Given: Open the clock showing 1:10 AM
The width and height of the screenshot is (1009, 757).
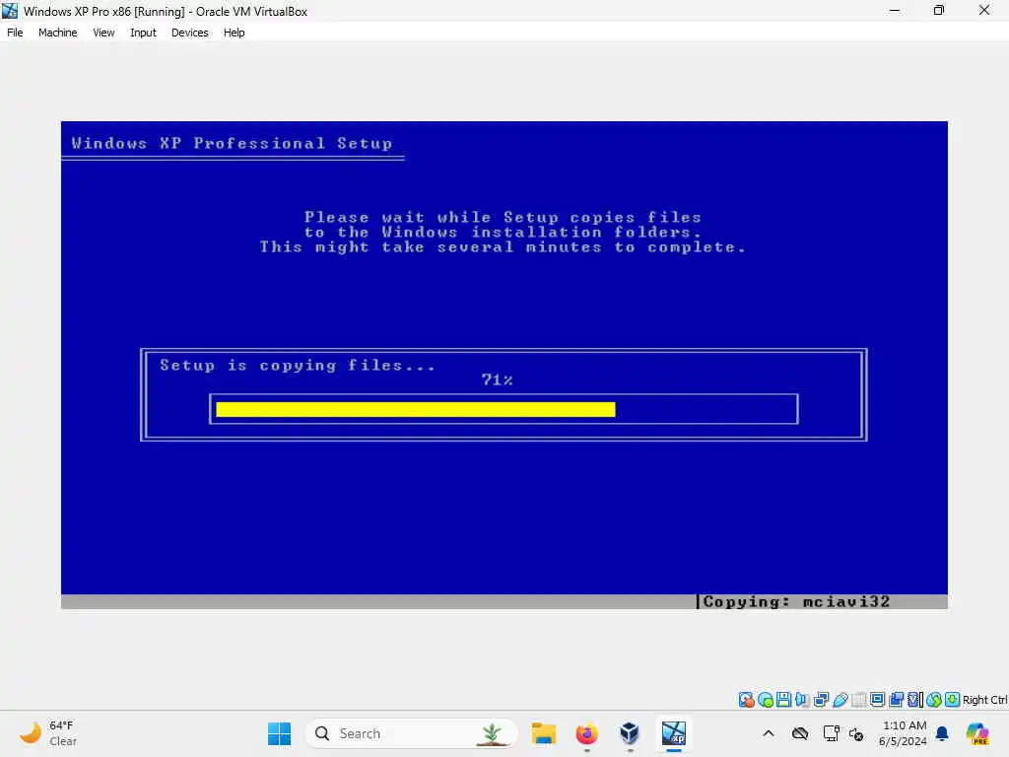Looking at the screenshot, I should (x=904, y=733).
